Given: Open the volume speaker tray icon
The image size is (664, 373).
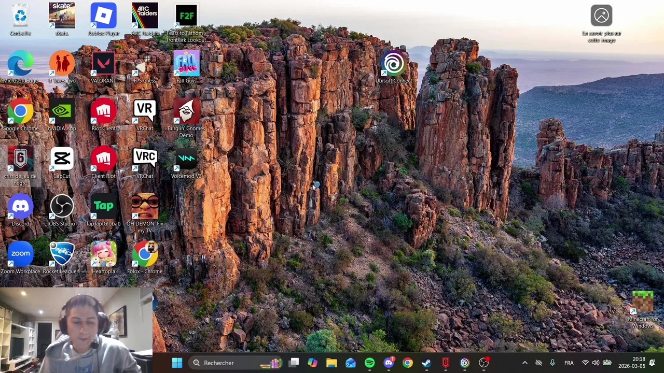Looking at the screenshot, I should pyautogui.click(x=596, y=363).
